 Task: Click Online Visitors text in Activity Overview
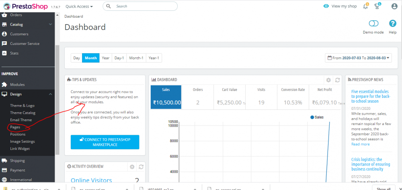[x=91, y=180]
